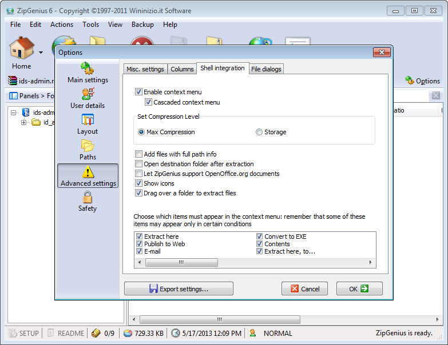Image resolution: width=448 pixels, height=345 pixels.
Task: Open the View menu
Action: [115, 25]
